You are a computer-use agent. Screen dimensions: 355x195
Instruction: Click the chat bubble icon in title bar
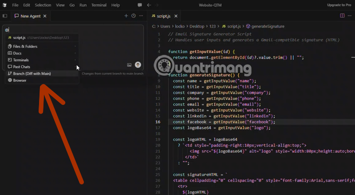point(140,5)
